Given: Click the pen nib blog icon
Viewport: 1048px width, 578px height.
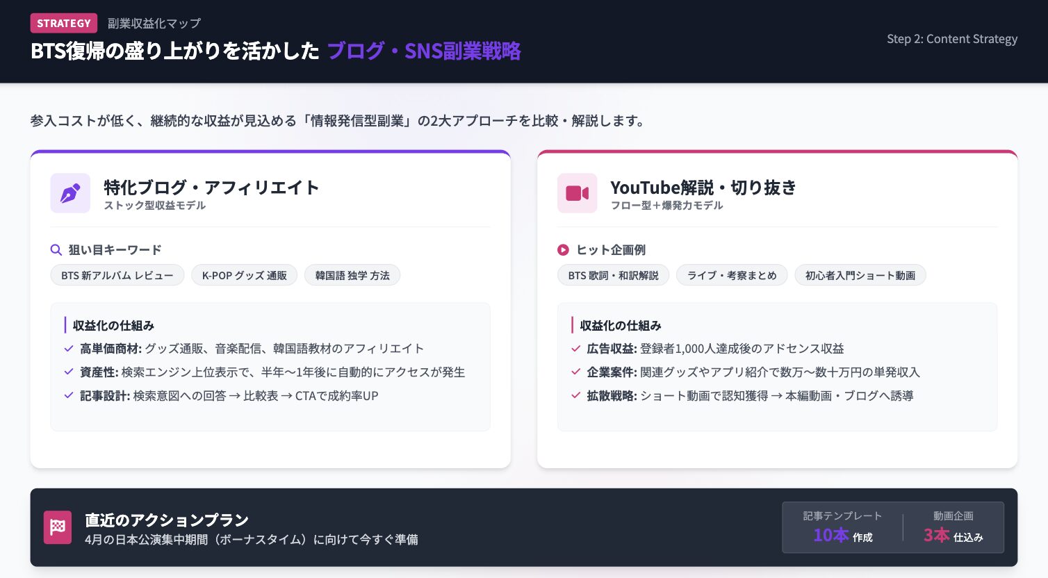Looking at the screenshot, I should [x=70, y=193].
